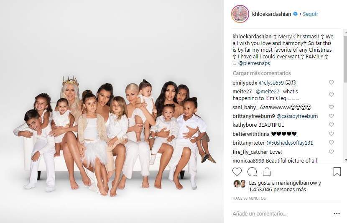347x223 pixels.
Task: Open the comment bubble icon
Action: coord(252,172)
